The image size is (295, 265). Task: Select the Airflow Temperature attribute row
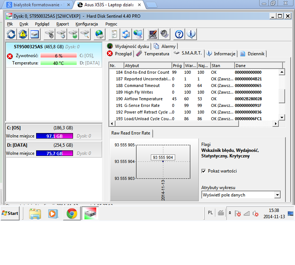click(194, 99)
